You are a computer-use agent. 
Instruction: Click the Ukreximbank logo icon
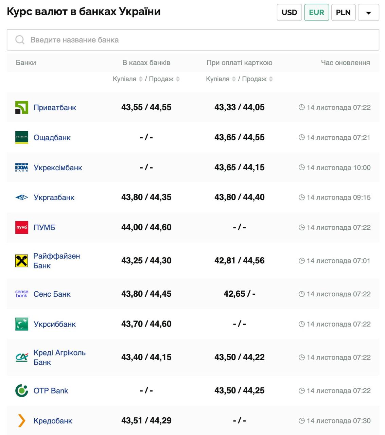[x=22, y=168]
